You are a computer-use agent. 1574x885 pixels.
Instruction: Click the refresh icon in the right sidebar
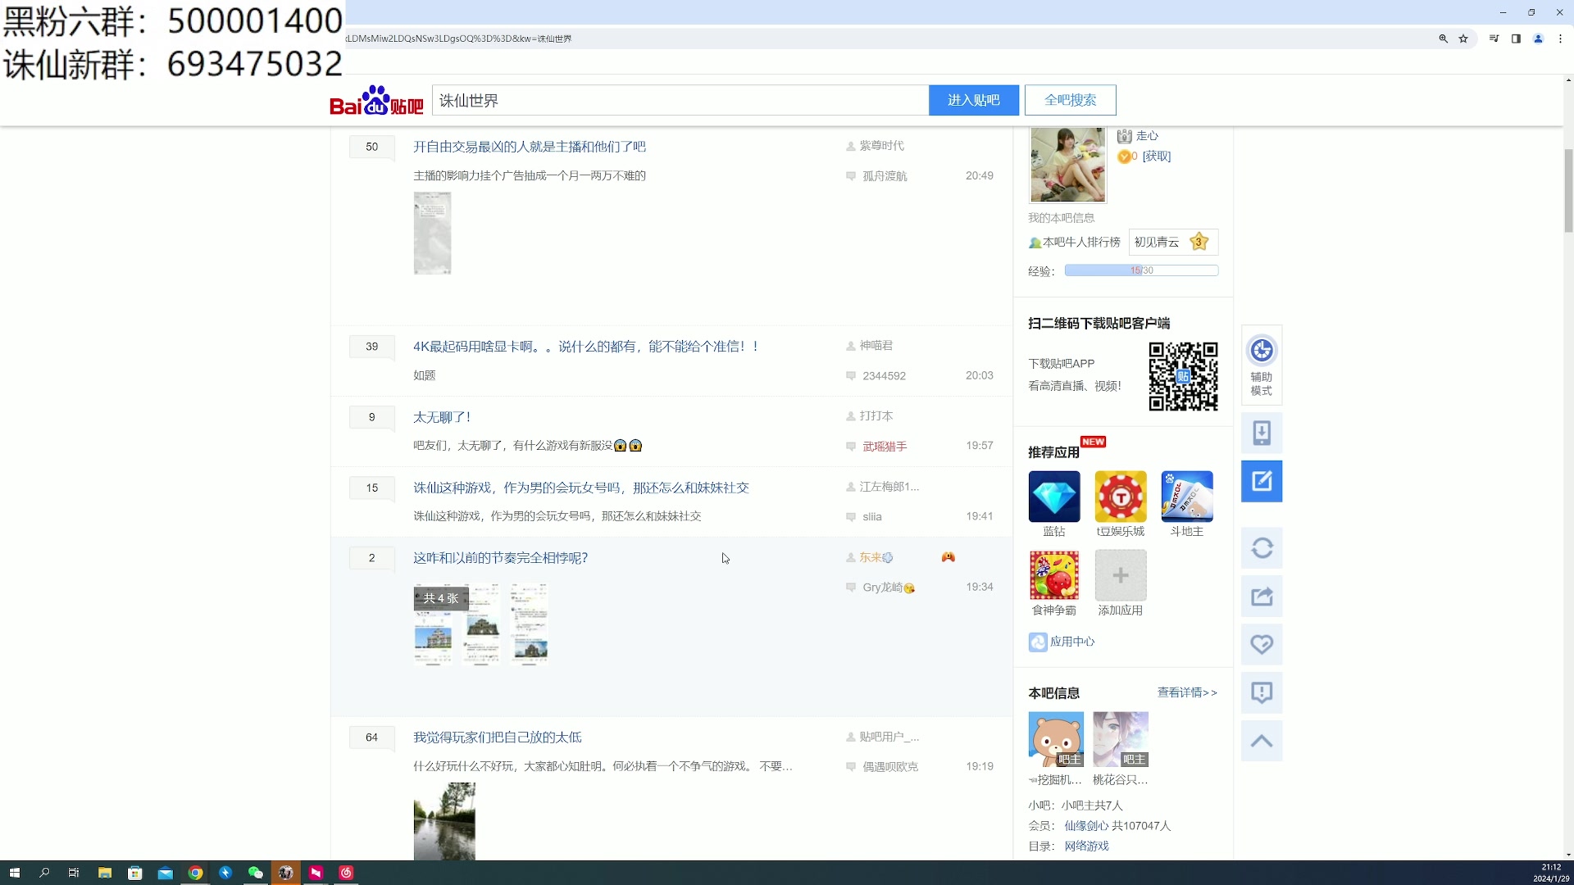tap(1261, 547)
